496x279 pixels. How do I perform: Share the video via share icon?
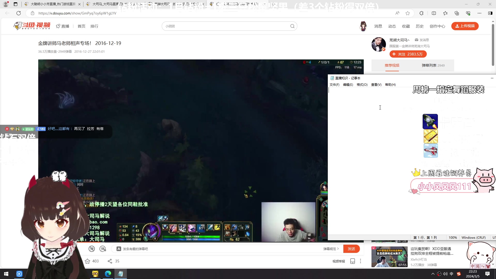[110, 261]
